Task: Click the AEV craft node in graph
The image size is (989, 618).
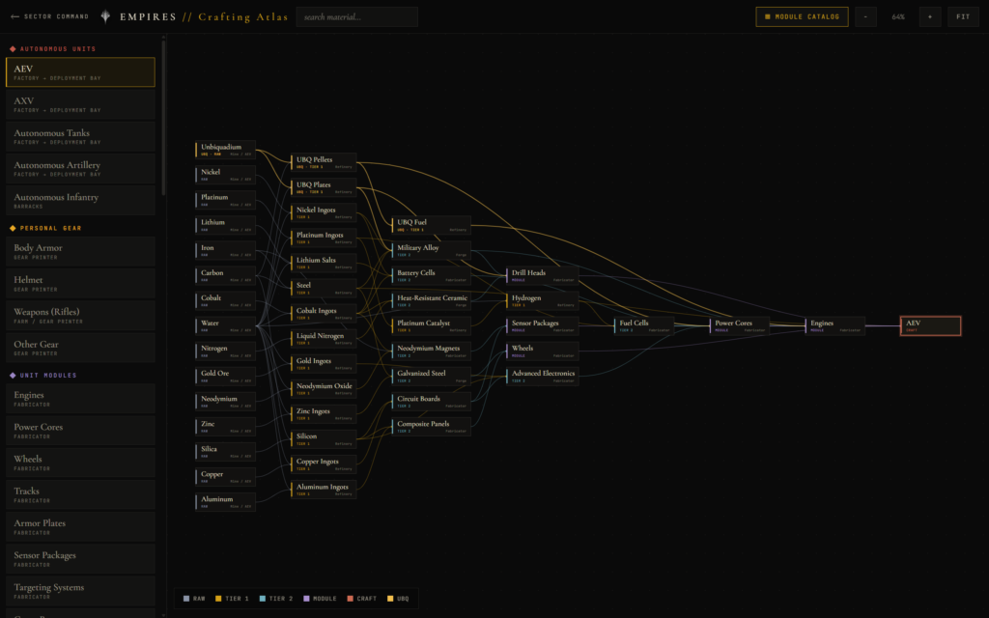Action: coord(931,326)
